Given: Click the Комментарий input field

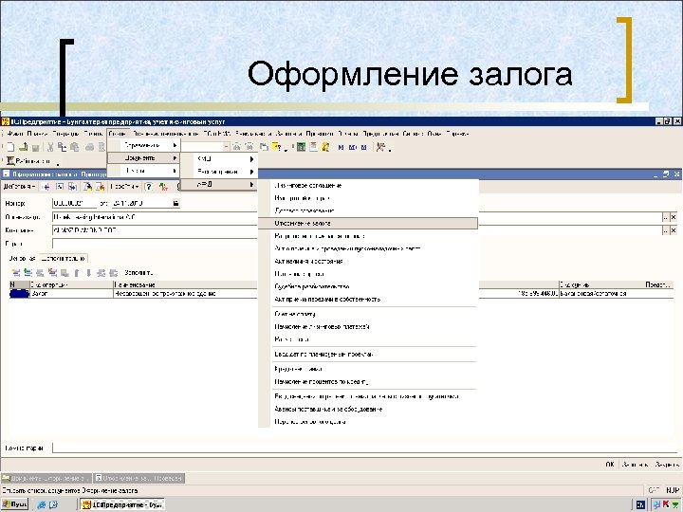Looking at the screenshot, I should coord(366,448).
